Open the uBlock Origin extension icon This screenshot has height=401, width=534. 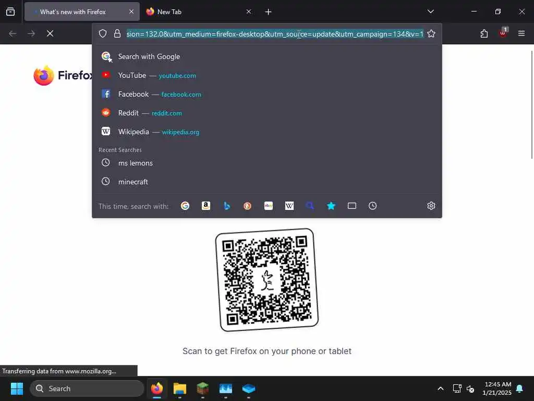(503, 33)
